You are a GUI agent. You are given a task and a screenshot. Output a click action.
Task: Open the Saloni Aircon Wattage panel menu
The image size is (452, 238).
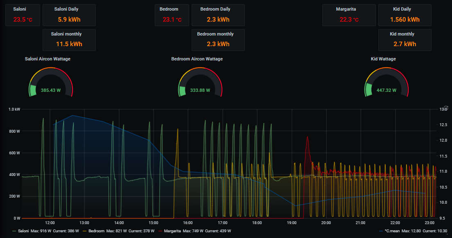click(47, 59)
